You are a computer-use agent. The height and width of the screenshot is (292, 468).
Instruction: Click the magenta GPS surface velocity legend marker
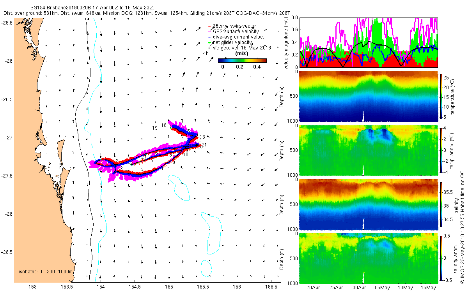[x=210, y=31]
